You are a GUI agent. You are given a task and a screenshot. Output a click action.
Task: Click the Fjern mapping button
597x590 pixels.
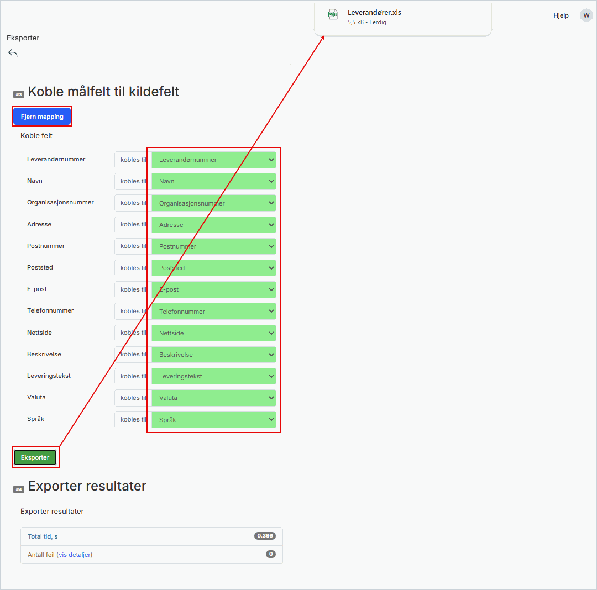tap(42, 117)
